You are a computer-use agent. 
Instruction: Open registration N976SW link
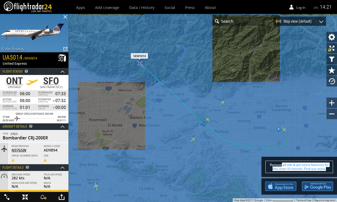point(19,150)
